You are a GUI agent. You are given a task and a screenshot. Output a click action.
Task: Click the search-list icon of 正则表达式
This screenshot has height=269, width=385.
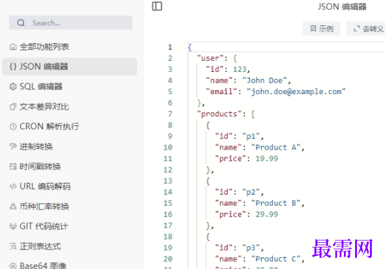click(13, 246)
